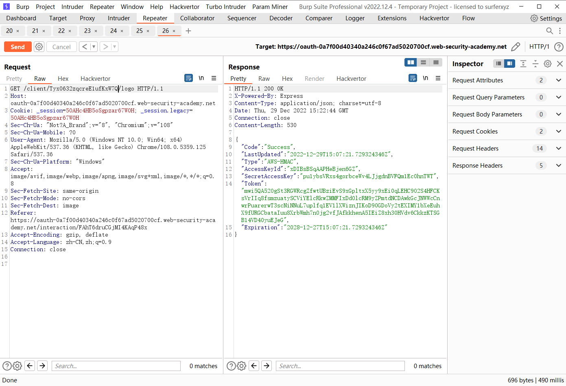Switch to the Decoder tab
Viewport: 566px width, 386px height.
click(281, 18)
